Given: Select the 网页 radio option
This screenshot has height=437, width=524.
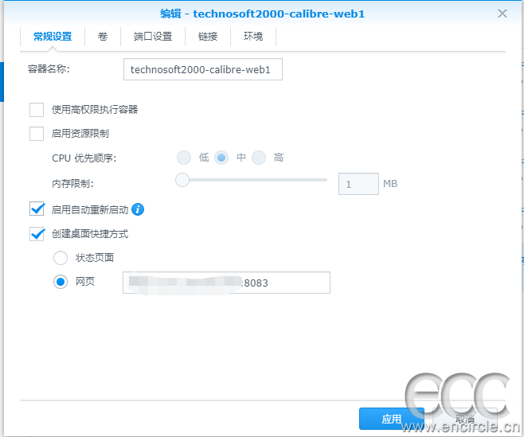Looking at the screenshot, I should (61, 282).
